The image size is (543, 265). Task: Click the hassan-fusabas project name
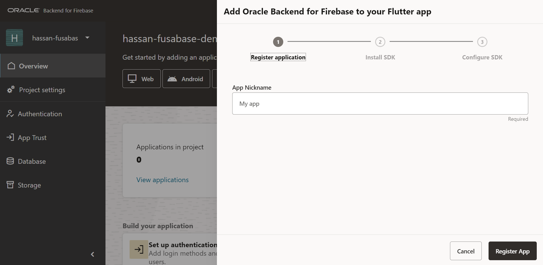(55, 38)
